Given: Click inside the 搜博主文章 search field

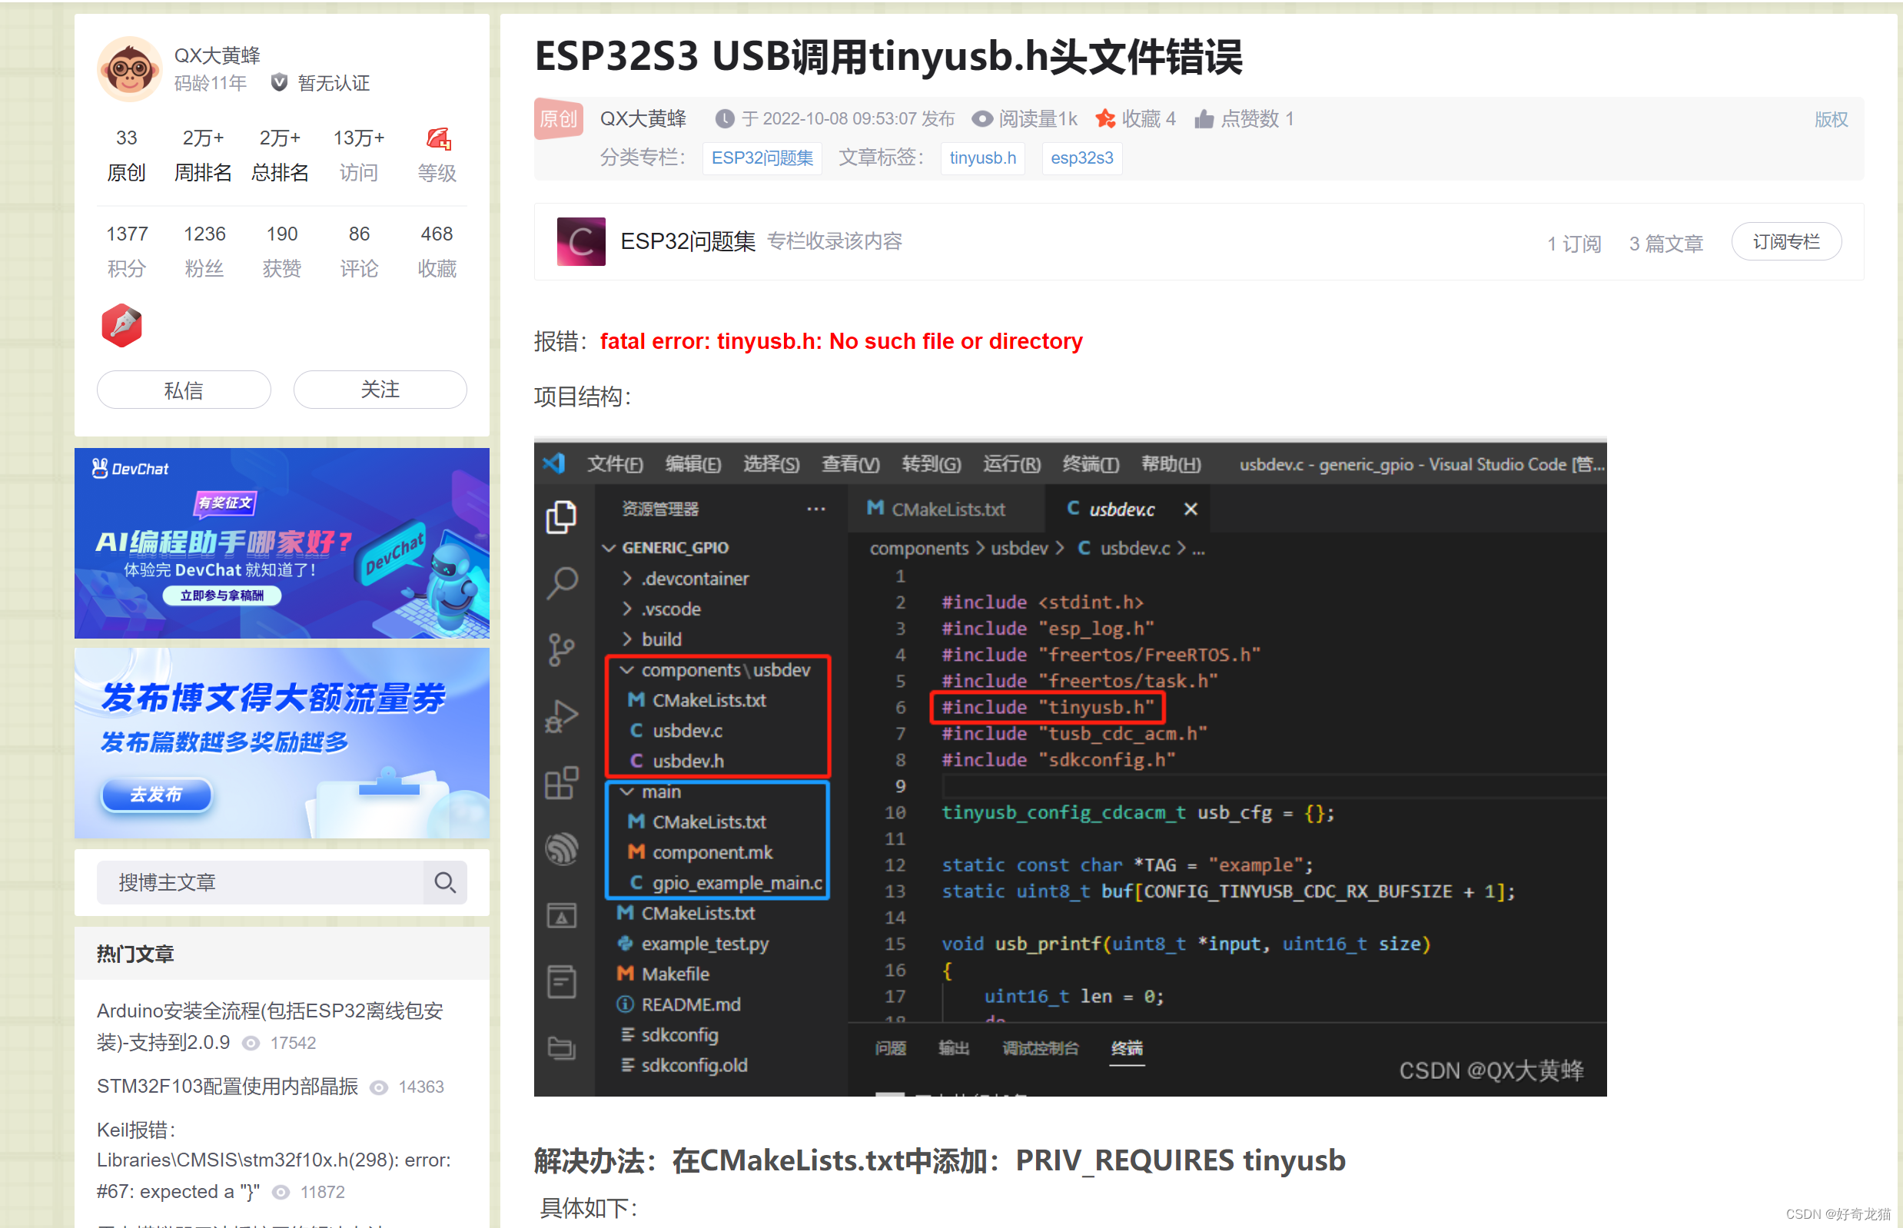Looking at the screenshot, I should coord(260,882).
